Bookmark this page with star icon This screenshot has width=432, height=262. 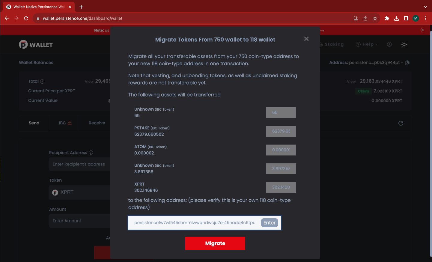[375, 18]
